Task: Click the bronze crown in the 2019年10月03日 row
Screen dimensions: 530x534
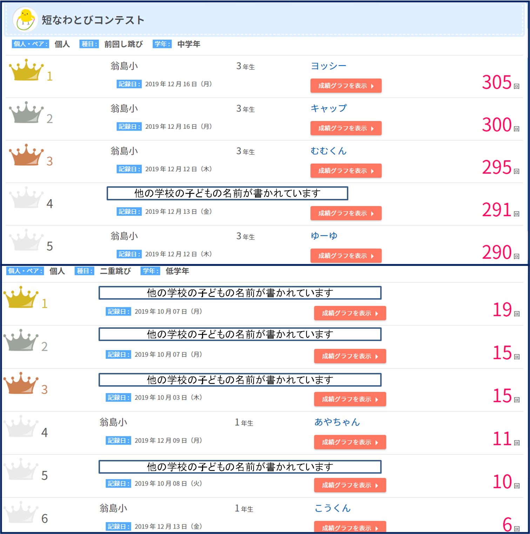Action: pyautogui.click(x=21, y=383)
